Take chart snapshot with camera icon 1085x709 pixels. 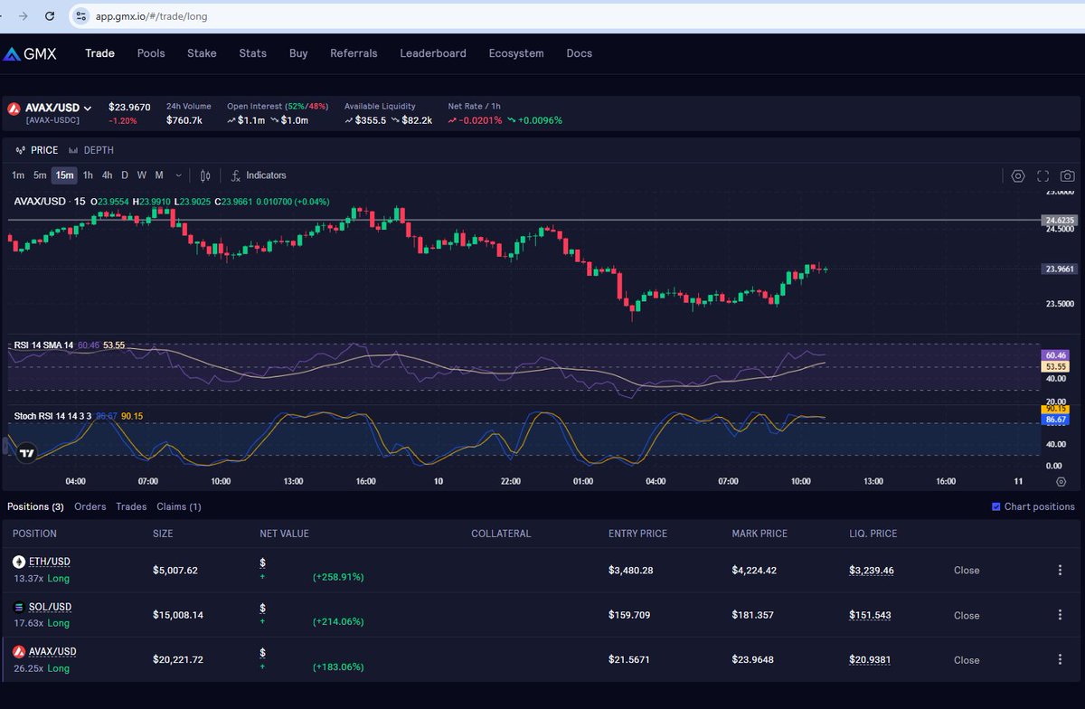click(x=1068, y=176)
